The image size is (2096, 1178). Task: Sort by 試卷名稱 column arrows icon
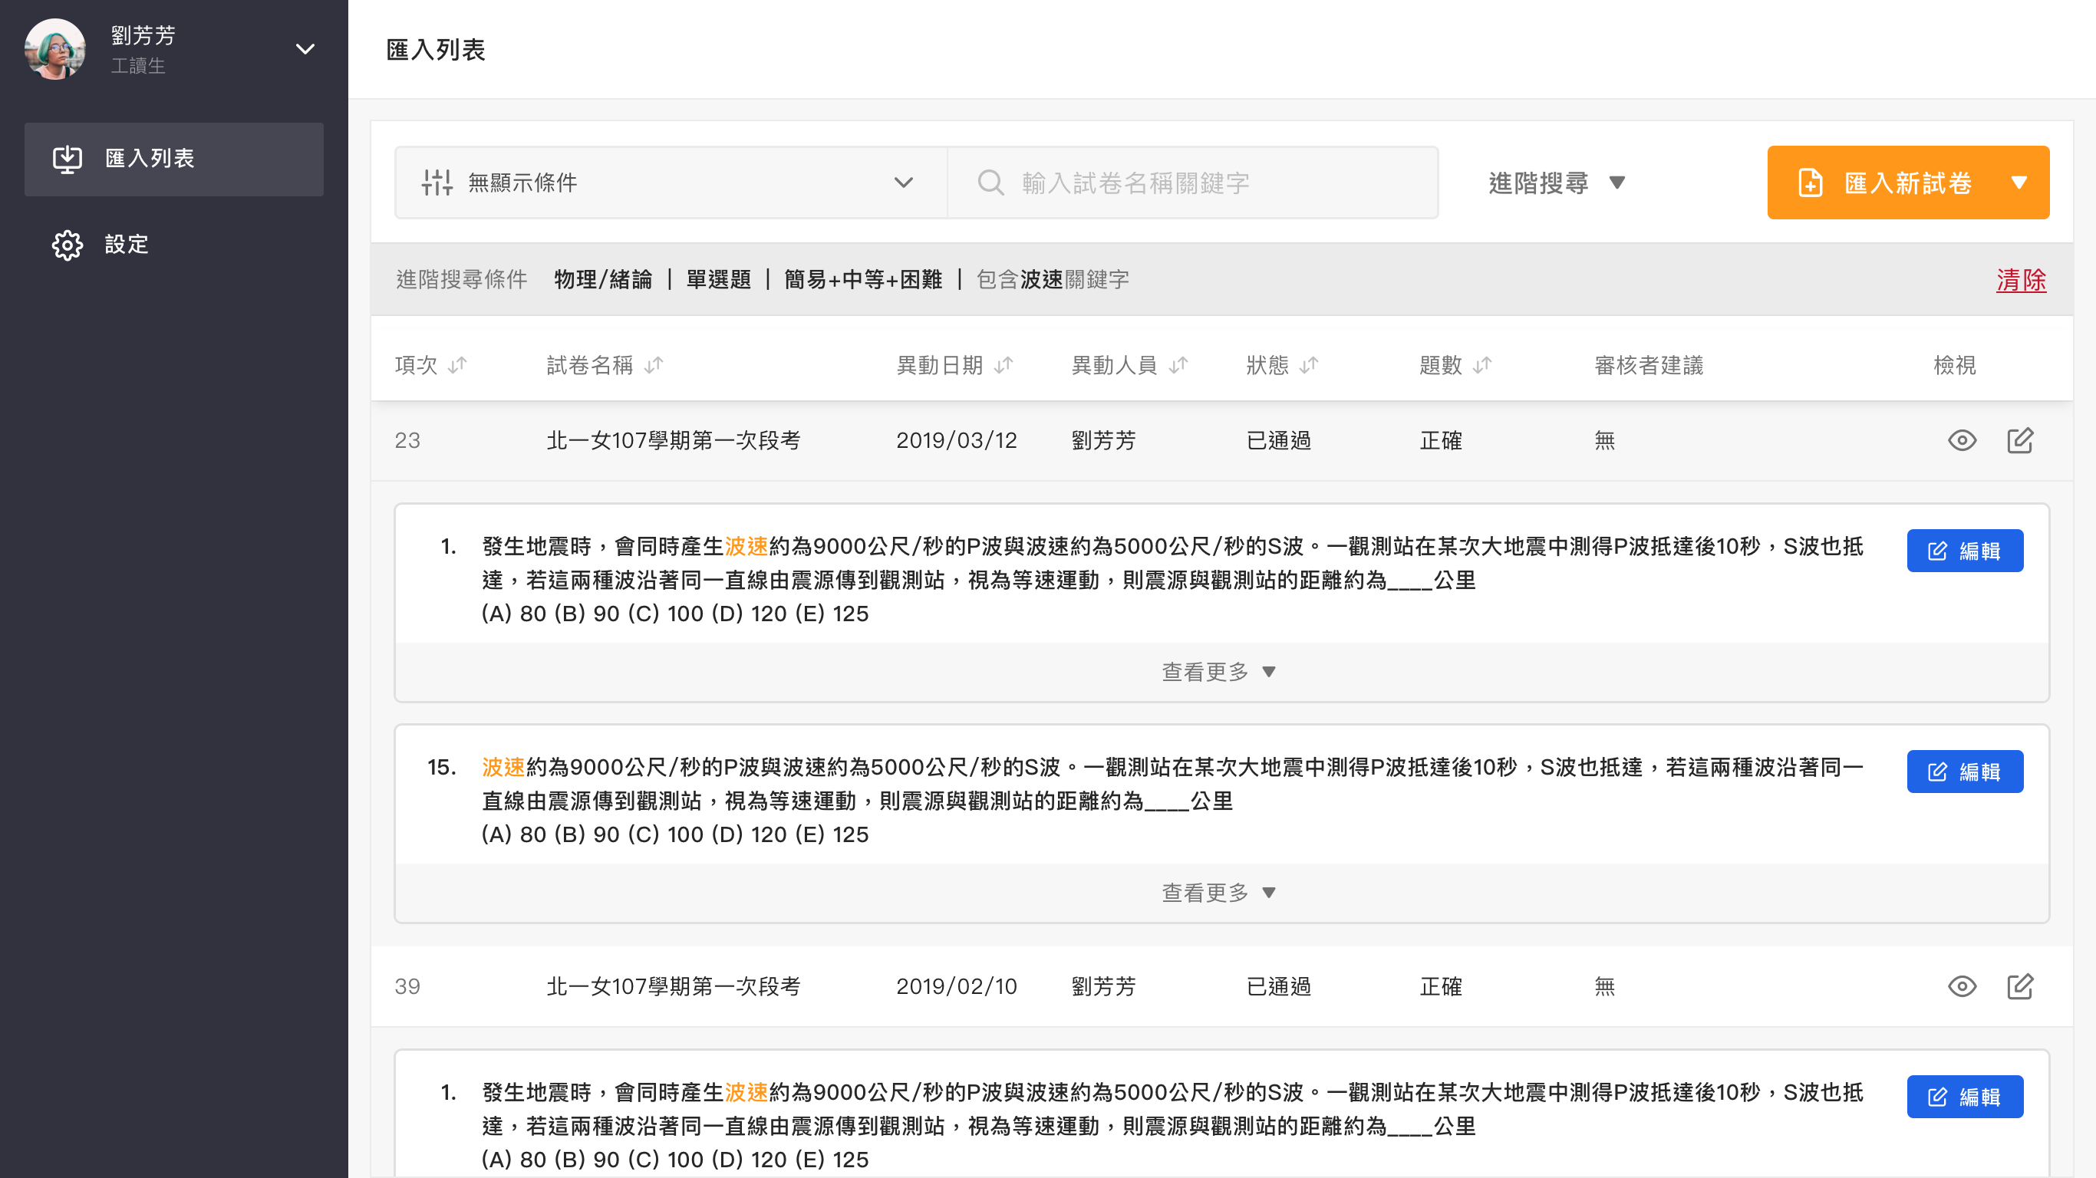click(x=654, y=365)
